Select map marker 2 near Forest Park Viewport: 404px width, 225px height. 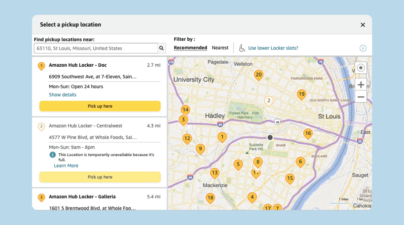(268, 101)
